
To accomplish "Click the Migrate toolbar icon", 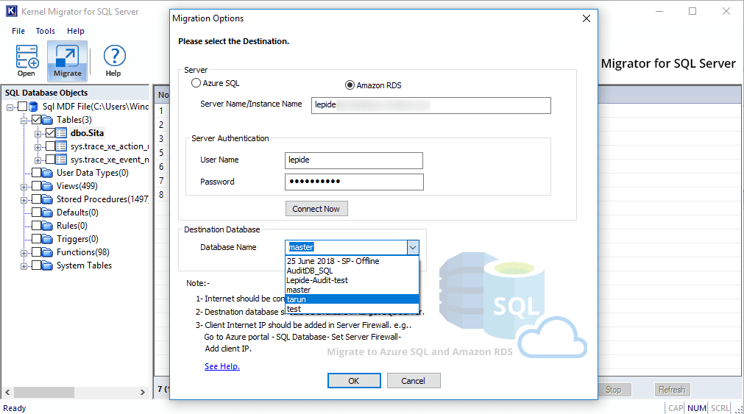I will click(68, 57).
